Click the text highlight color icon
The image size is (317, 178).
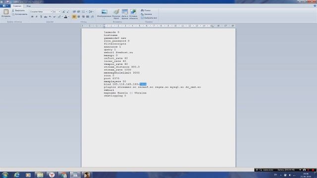tap(59, 17)
